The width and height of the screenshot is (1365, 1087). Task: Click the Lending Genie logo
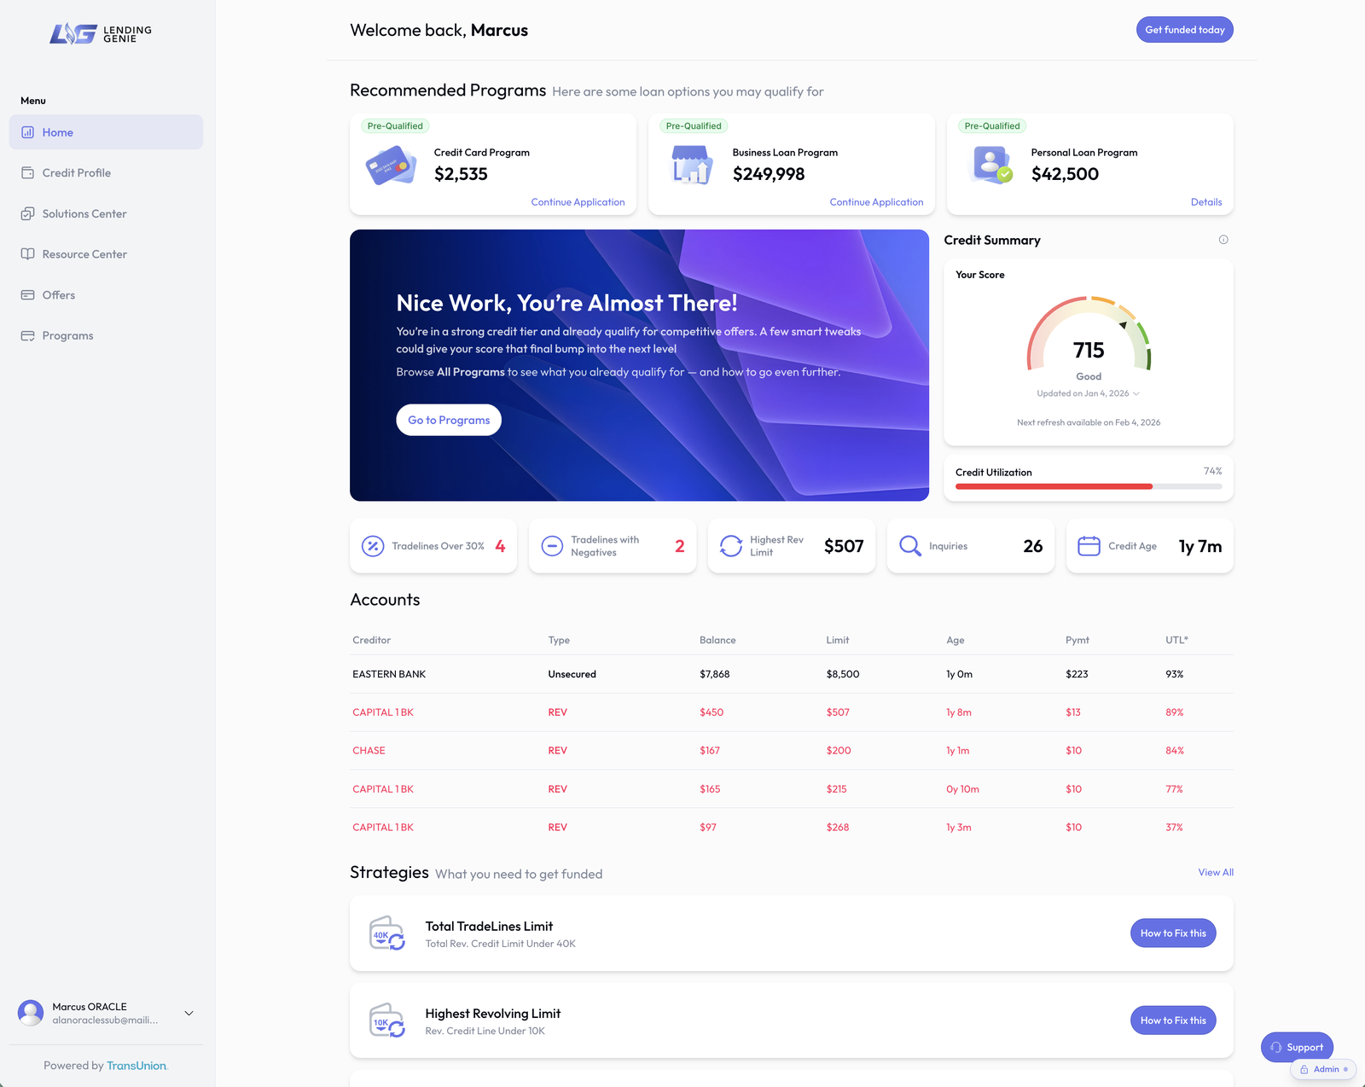click(101, 33)
